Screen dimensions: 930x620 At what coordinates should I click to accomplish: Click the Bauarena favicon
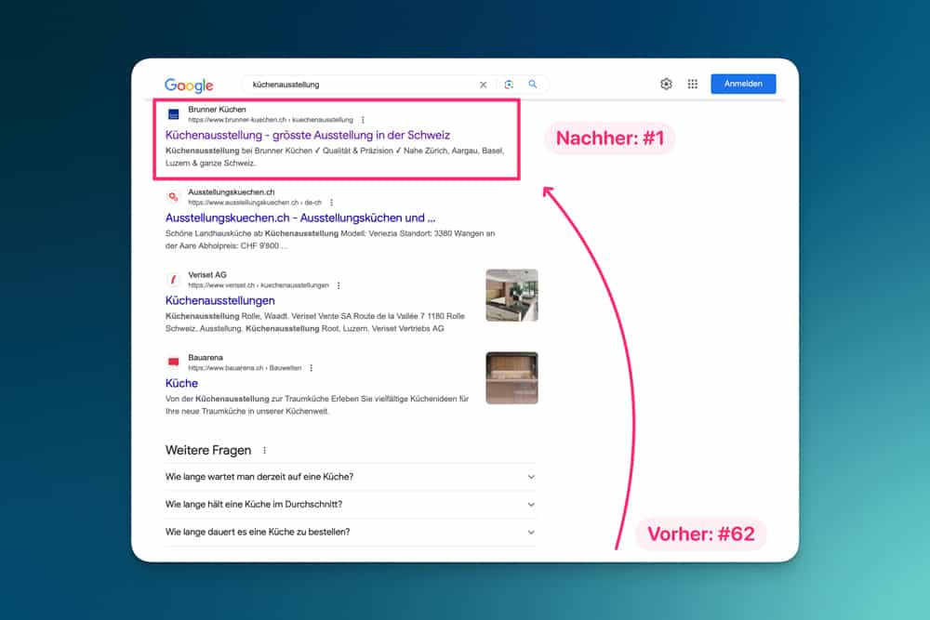(x=173, y=363)
